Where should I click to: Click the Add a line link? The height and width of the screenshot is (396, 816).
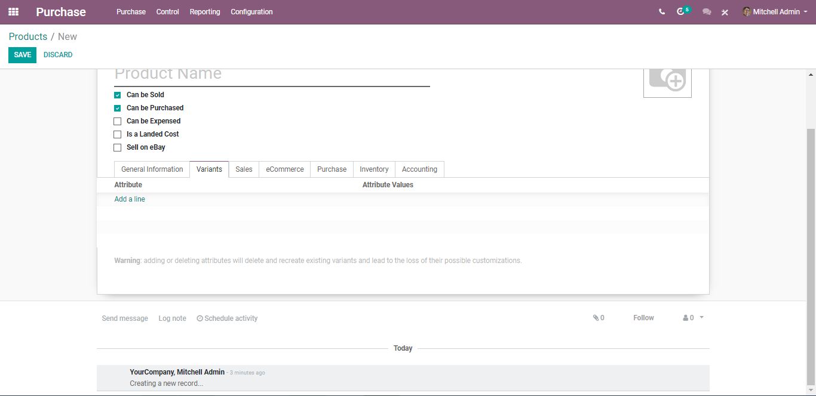coord(130,199)
